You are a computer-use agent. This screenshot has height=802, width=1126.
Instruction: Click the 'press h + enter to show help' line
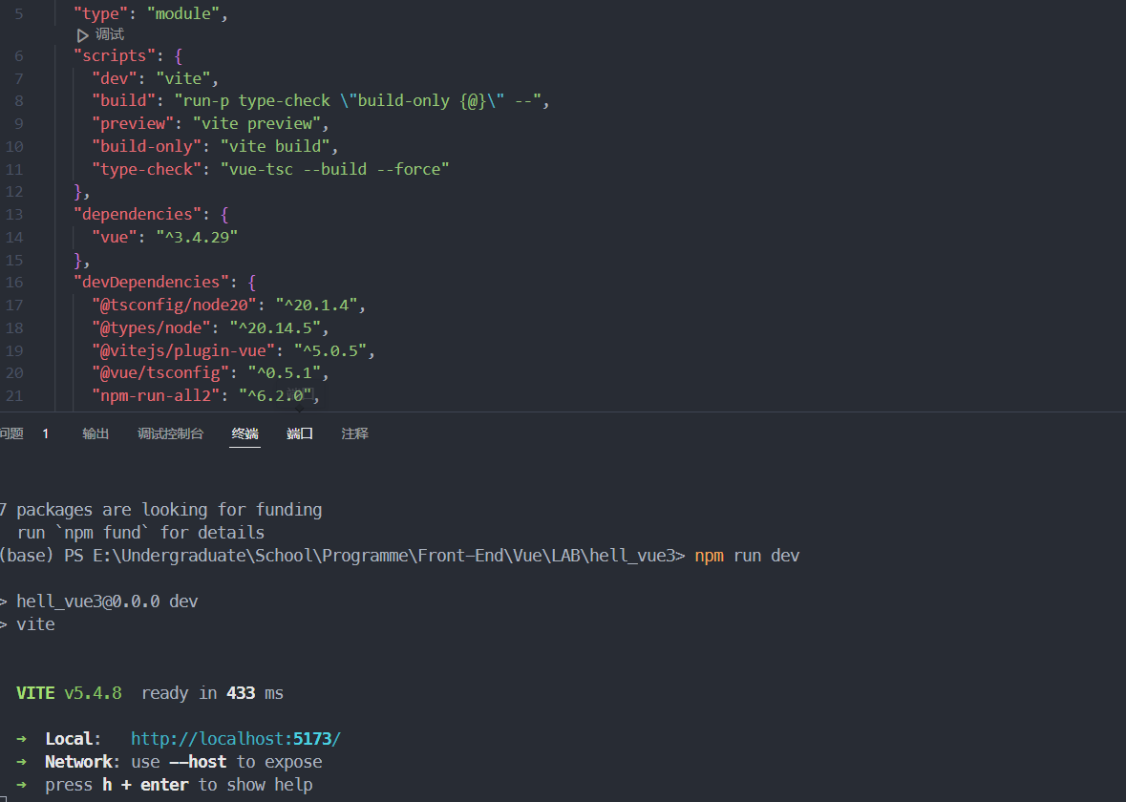[x=179, y=785]
